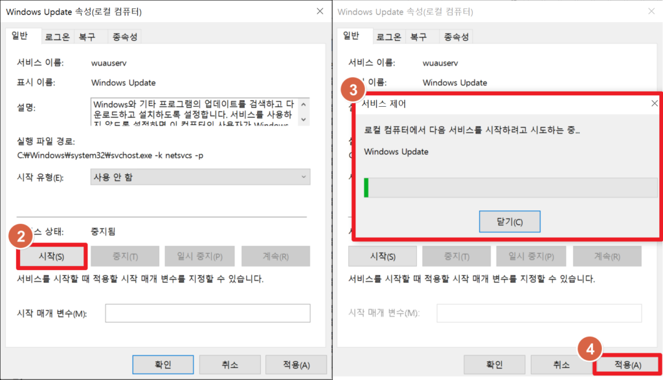Click the service start progress bar
This screenshot has width=663, height=380.
pyautogui.click(x=510, y=188)
